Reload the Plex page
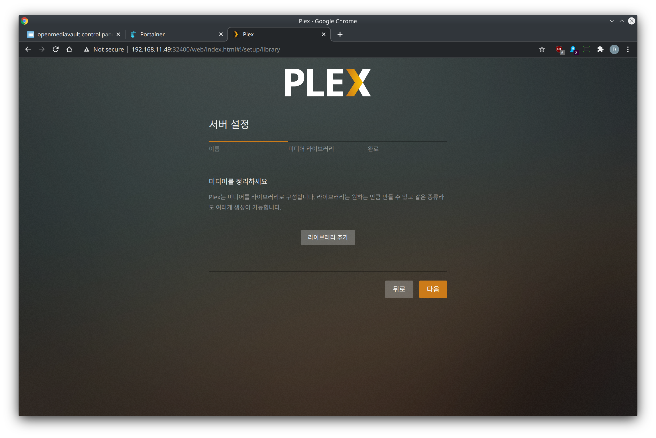 click(56, 49)
